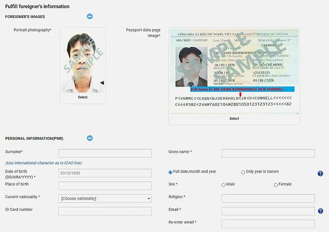Open the Current nationality dropdown
This screenshot has width=329, height=232.
click(x=105, y=198)
